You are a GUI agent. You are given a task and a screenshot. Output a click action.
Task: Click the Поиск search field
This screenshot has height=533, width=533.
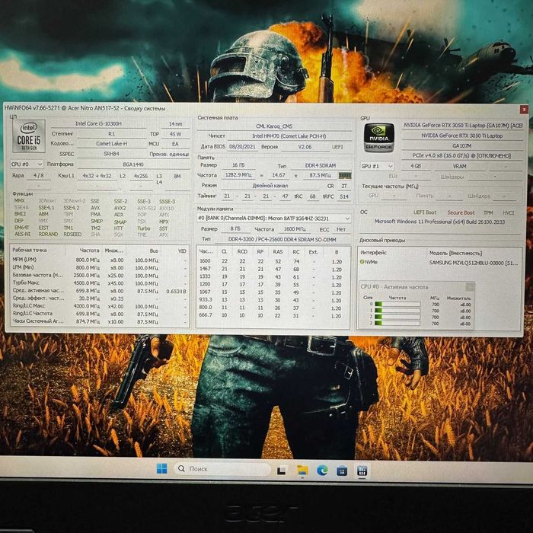[x=222, y=469]
